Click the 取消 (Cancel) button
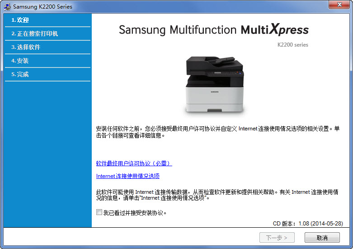The width and height of the screenshot is (353, 249). click(322, 238)
